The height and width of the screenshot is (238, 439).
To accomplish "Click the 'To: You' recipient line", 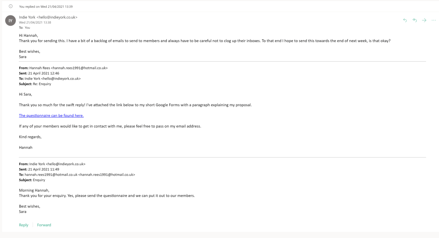I will (24, 27).
